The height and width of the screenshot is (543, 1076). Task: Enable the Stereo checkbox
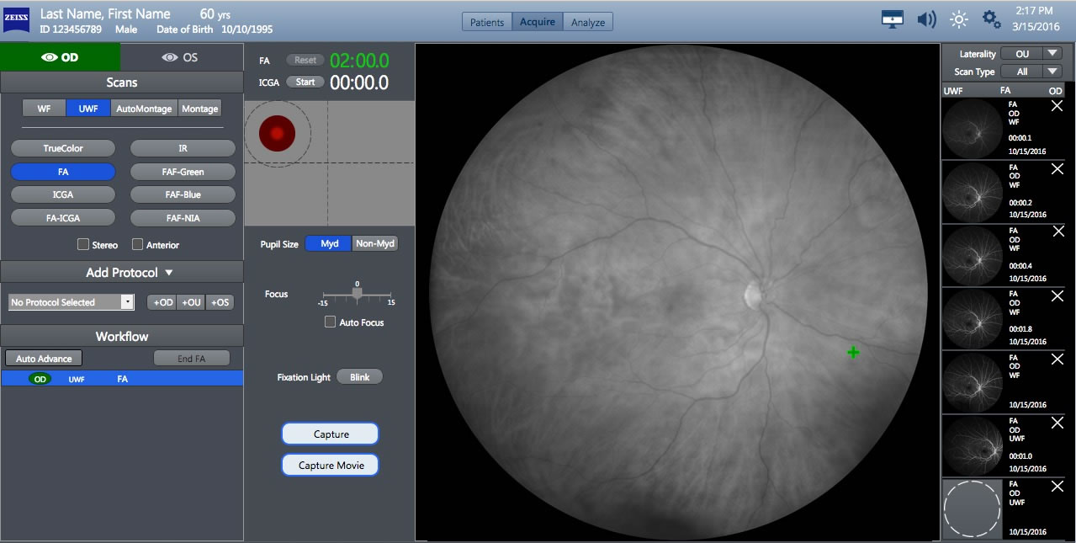point(83,245)
